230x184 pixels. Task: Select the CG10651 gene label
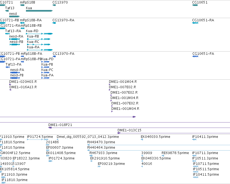click(x=200, y=2)
